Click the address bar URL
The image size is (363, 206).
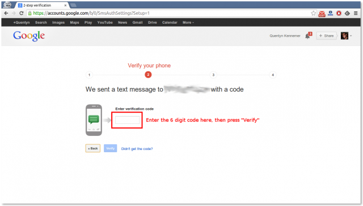click(x=91, y=13)
